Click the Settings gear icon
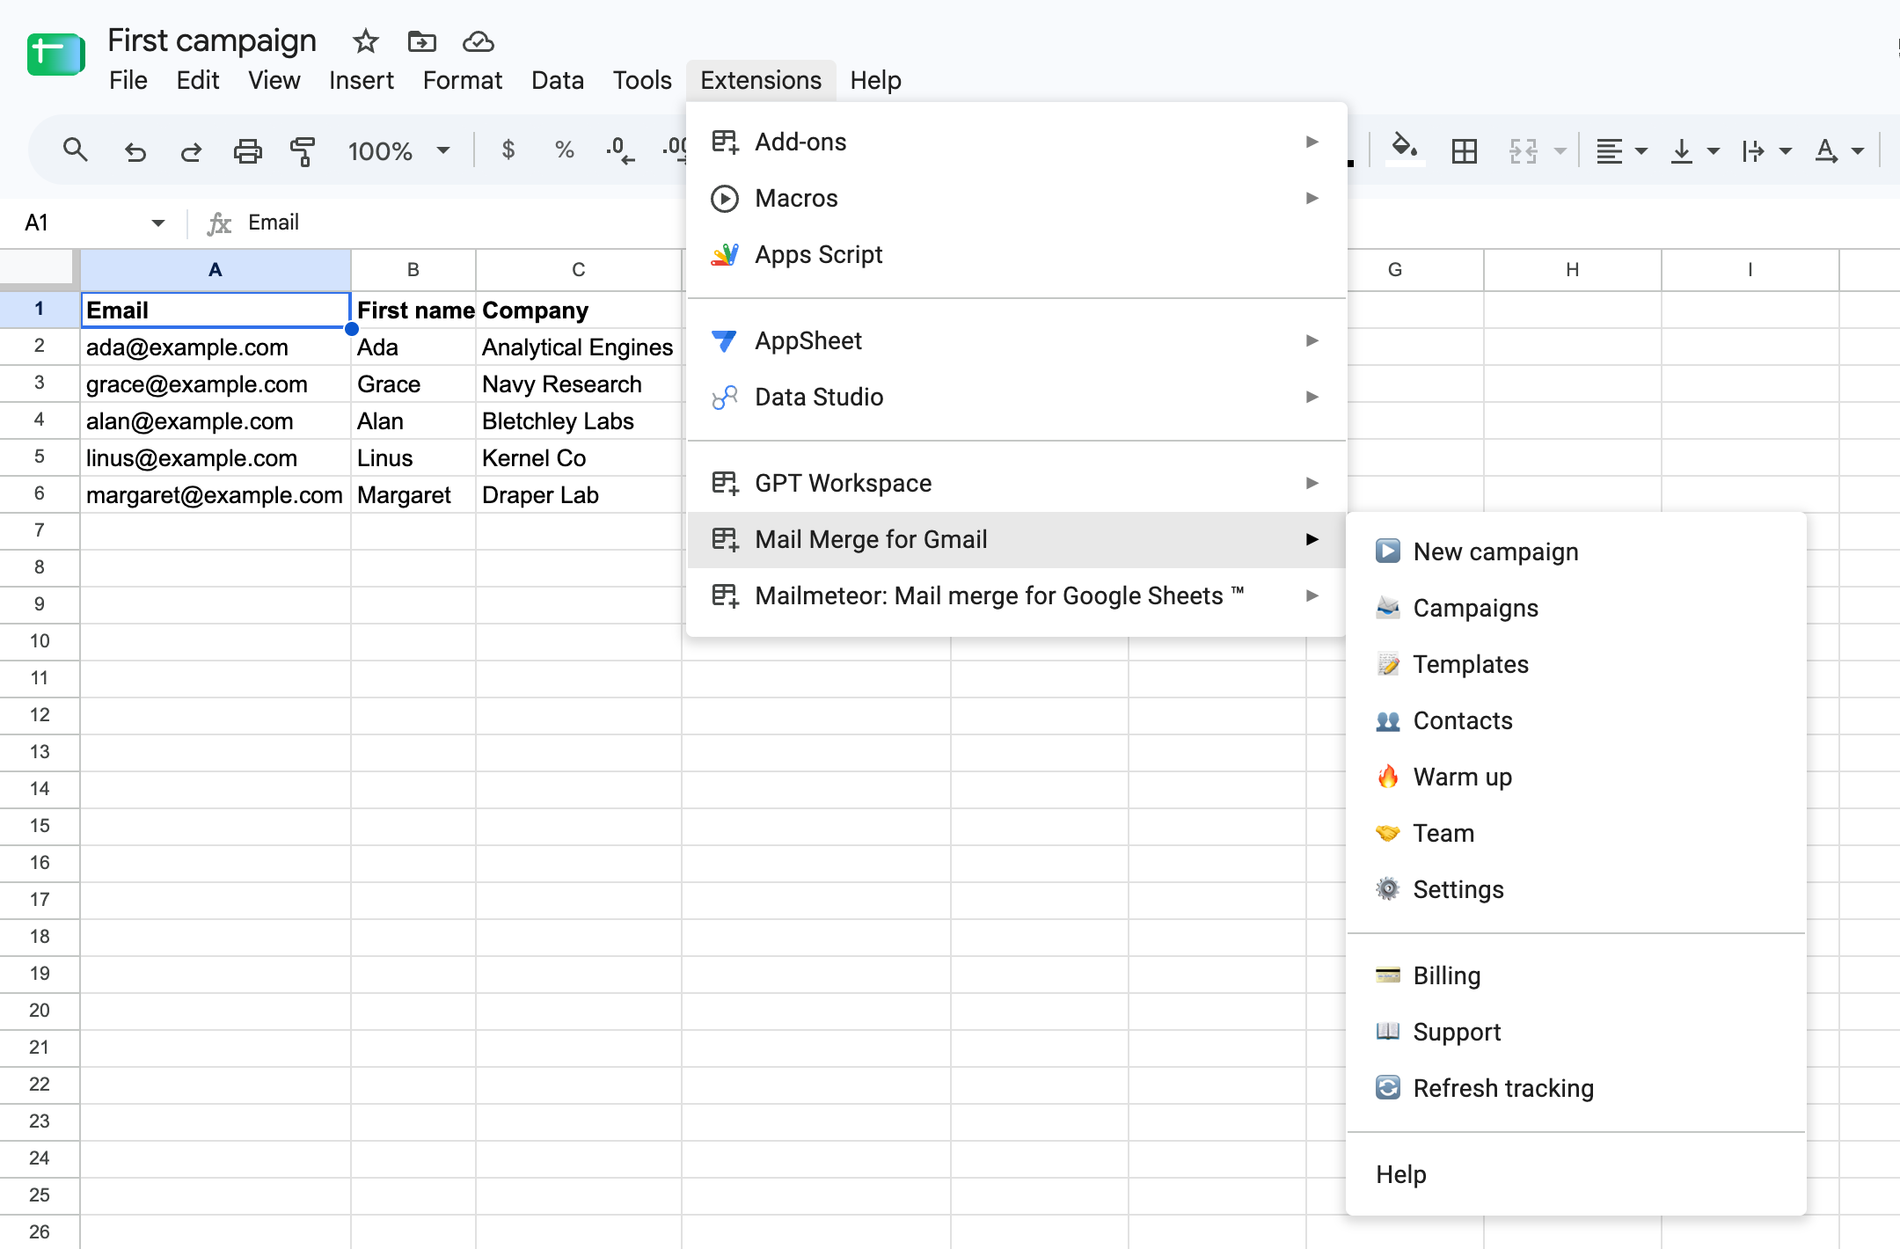 (x=1387, y=888)
